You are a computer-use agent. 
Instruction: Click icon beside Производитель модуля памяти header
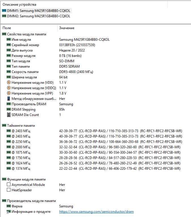4,201
